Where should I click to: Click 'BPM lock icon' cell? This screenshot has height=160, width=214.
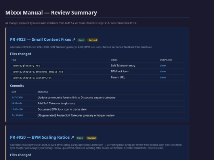tap(120, 72)
